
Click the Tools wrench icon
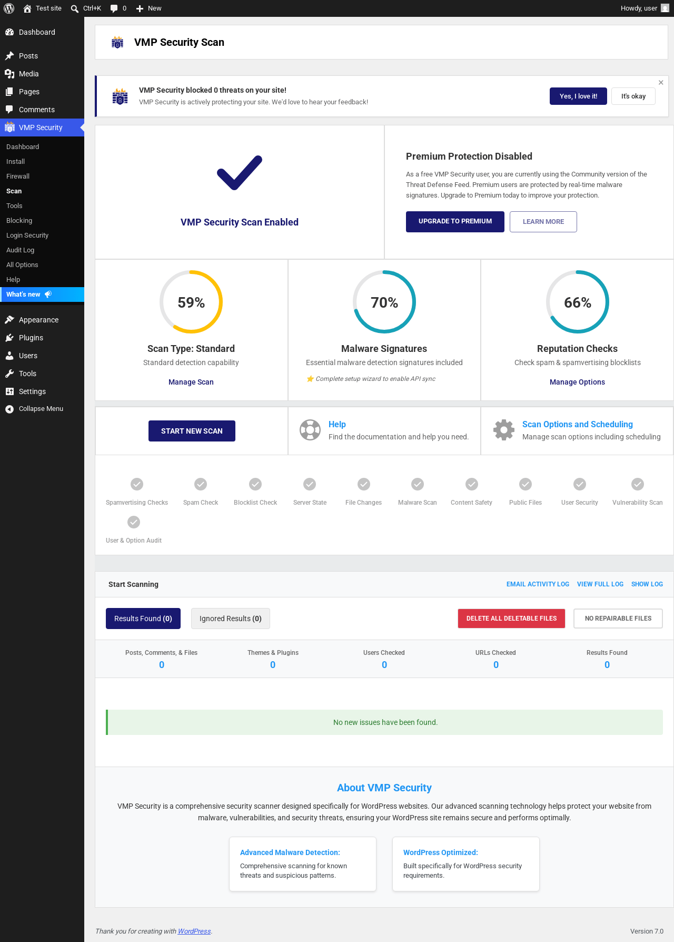click(9, 374)
